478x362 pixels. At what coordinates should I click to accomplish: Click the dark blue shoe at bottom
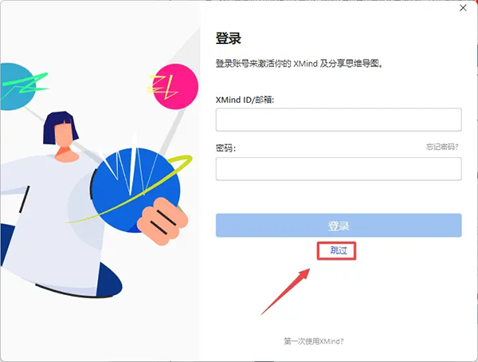(x=109, y=281)
